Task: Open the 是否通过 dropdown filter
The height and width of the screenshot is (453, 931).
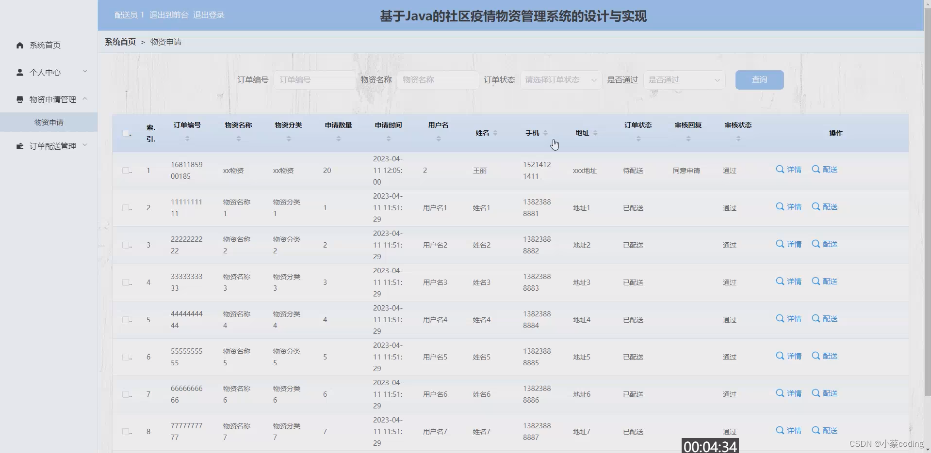Action: click(x=684, y=80)
